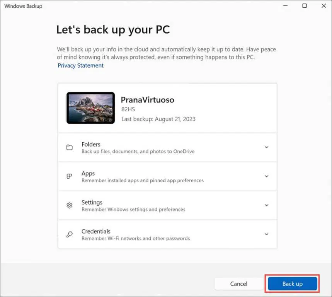The width and height of the screenshot is (332, 297).
Task: Select the Credentials row title
Action: [x=96, y=231]
